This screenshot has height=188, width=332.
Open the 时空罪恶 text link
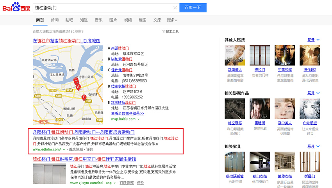click(x=235, y=123)
